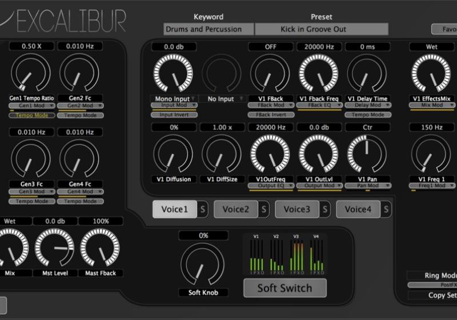Open Output Mod dropdown
This screenshot has width=457, height=320.
point(319,186)
